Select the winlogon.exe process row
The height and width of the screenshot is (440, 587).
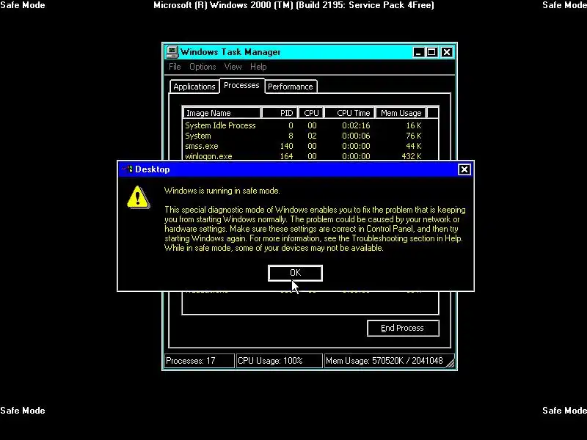[310, 156]
